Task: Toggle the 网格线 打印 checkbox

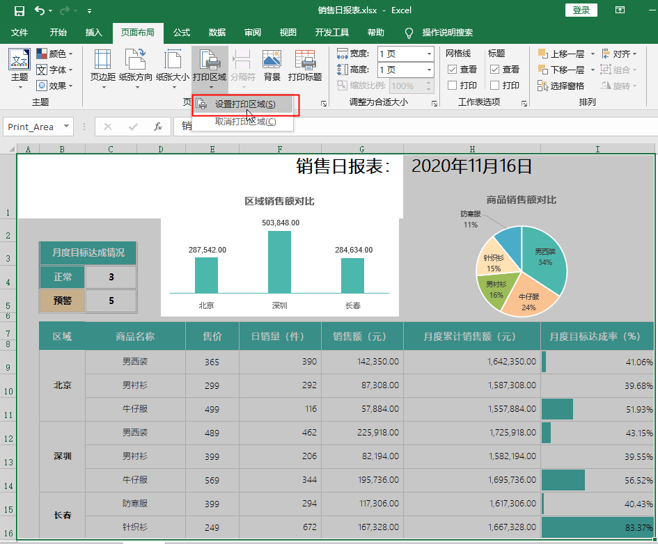Action: [x=453, y=86]
